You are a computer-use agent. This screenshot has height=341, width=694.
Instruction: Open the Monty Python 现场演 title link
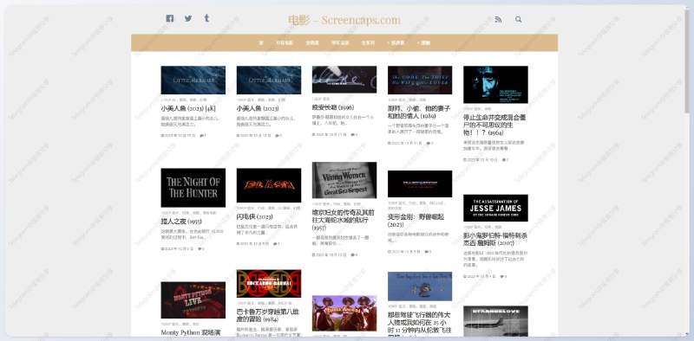[x=190, y=332]
